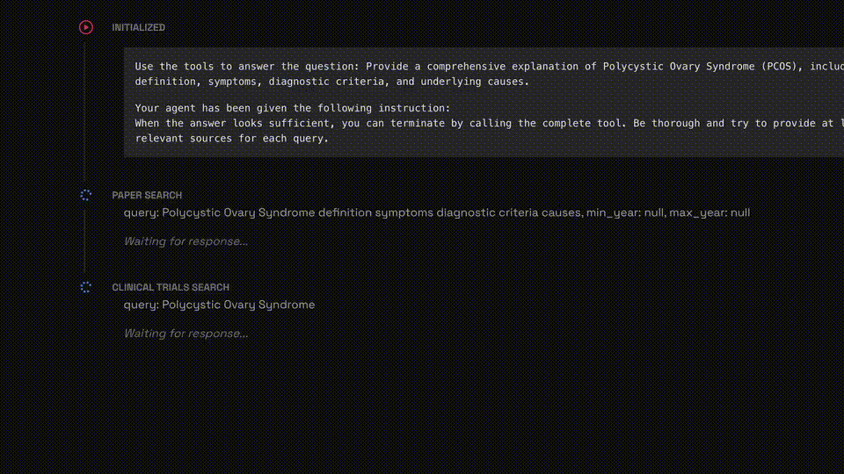
Task: Click 'Waiting for response...' under Clinical Trials Search
Action: coord(186,334)
